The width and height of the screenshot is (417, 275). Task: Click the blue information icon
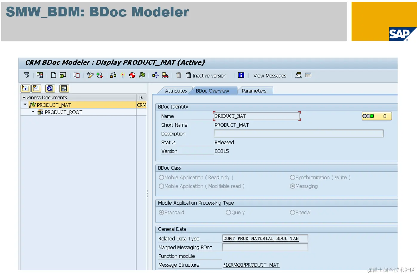[241, 75]
